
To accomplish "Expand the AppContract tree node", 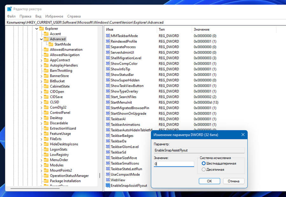I will point(41,60).
